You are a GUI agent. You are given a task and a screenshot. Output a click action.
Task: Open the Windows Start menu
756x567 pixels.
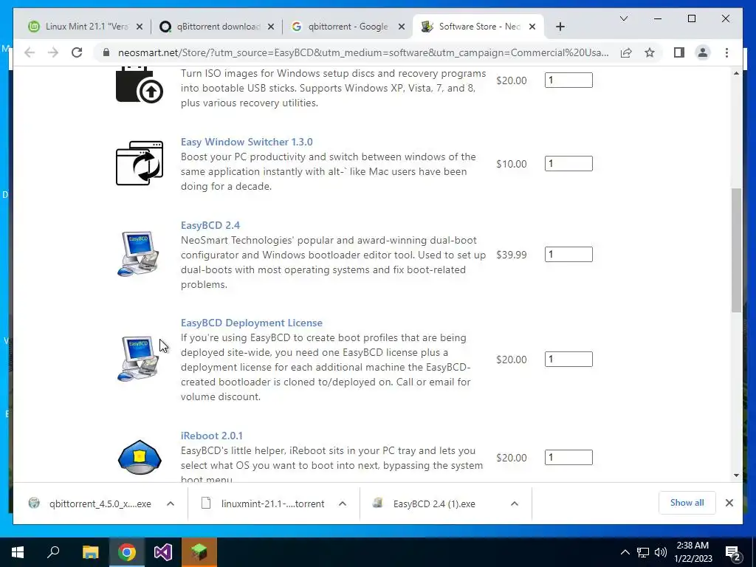tap(18, 552)
